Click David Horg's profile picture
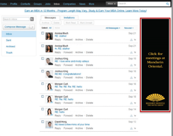The width and height of the screenshot is (173, 136). 49,125
